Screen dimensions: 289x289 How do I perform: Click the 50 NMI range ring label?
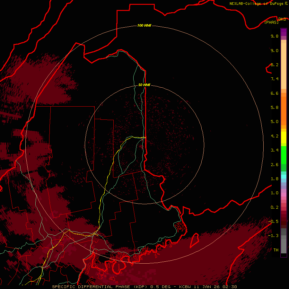coord(144,85)
